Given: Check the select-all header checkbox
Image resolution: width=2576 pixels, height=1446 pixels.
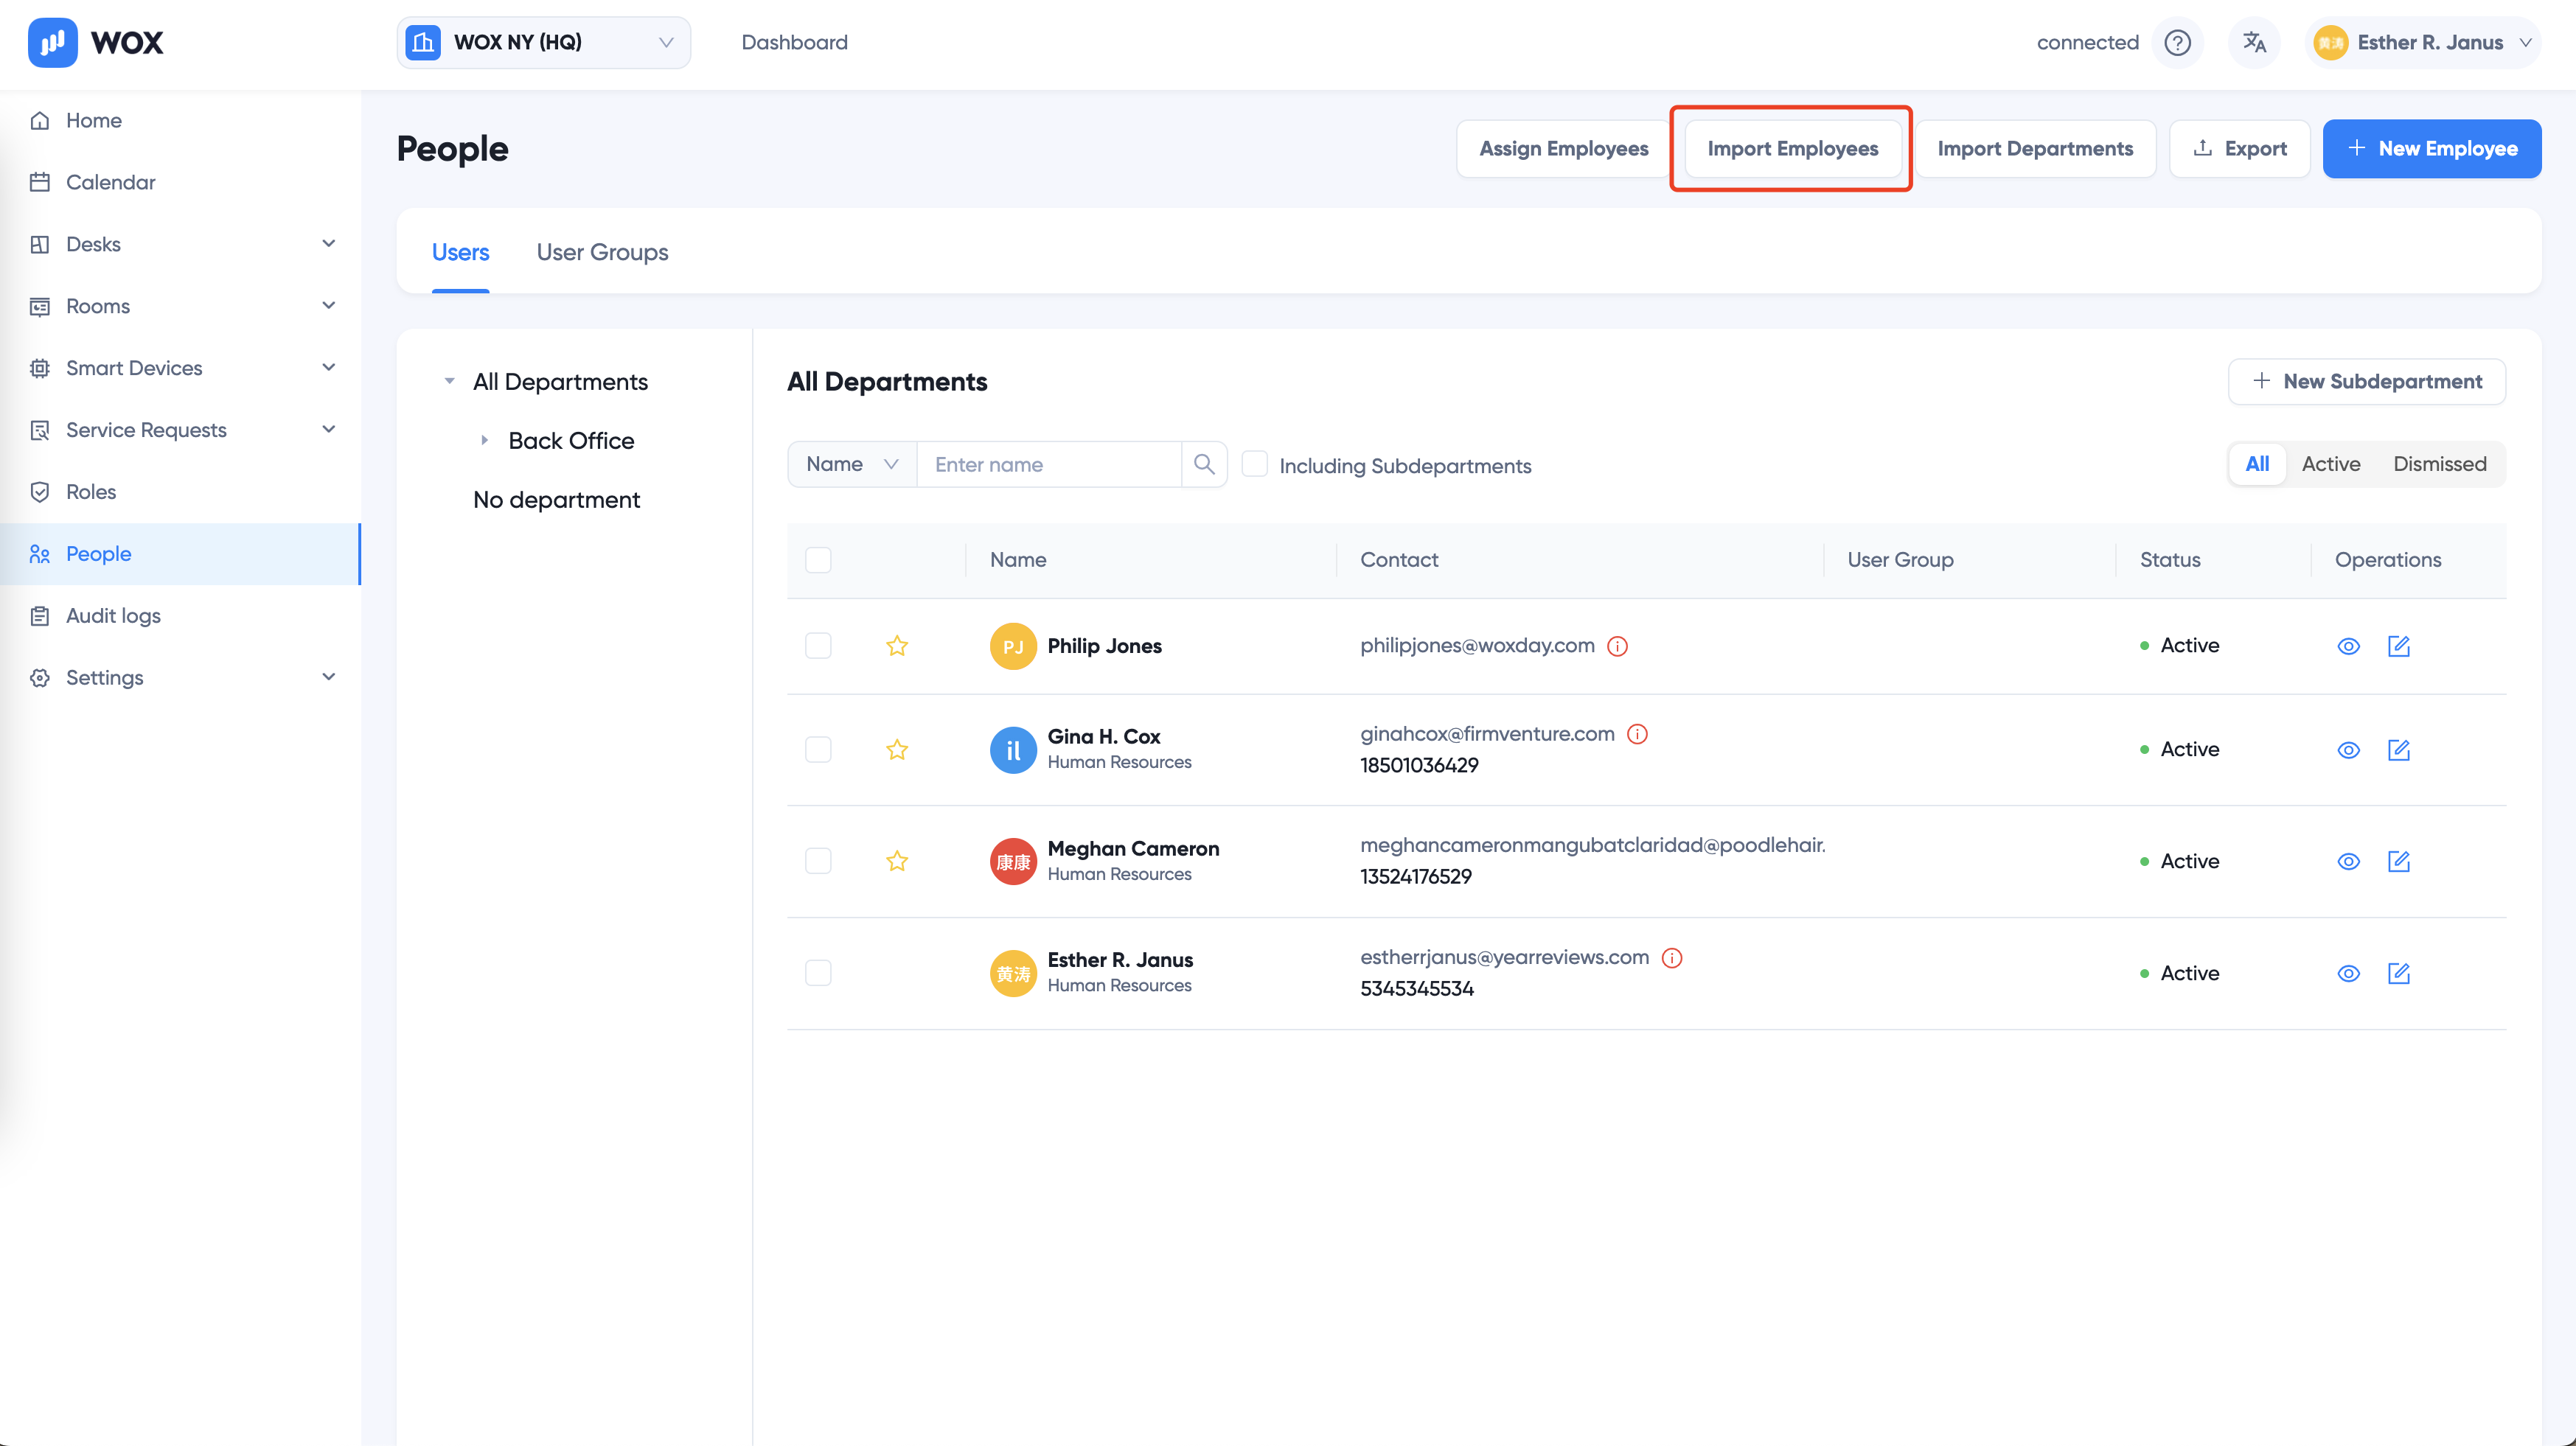Looking at the screenshot, I should [818, 559].
